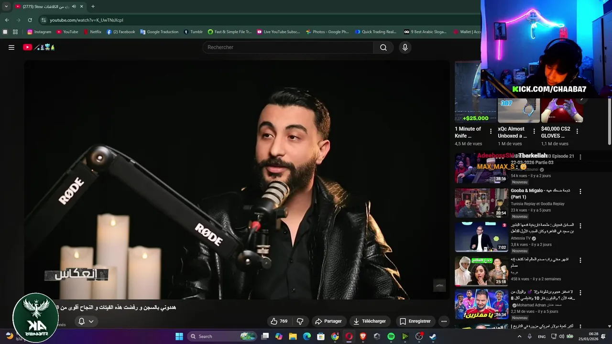Click the 'Attessia TV' channel name
This screenshot has height=344, width=612.
(521, 238)
